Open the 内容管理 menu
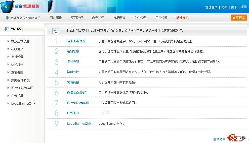Screen dimensions: 249x143 [98, 18]
